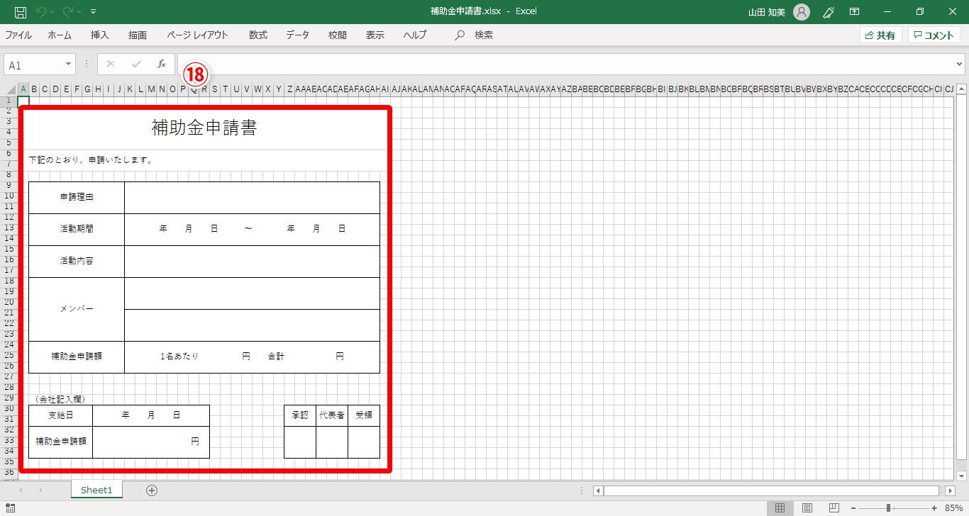969x516 pixels.
Task: Click the Name Box showing A1
Action: point(34,64)
